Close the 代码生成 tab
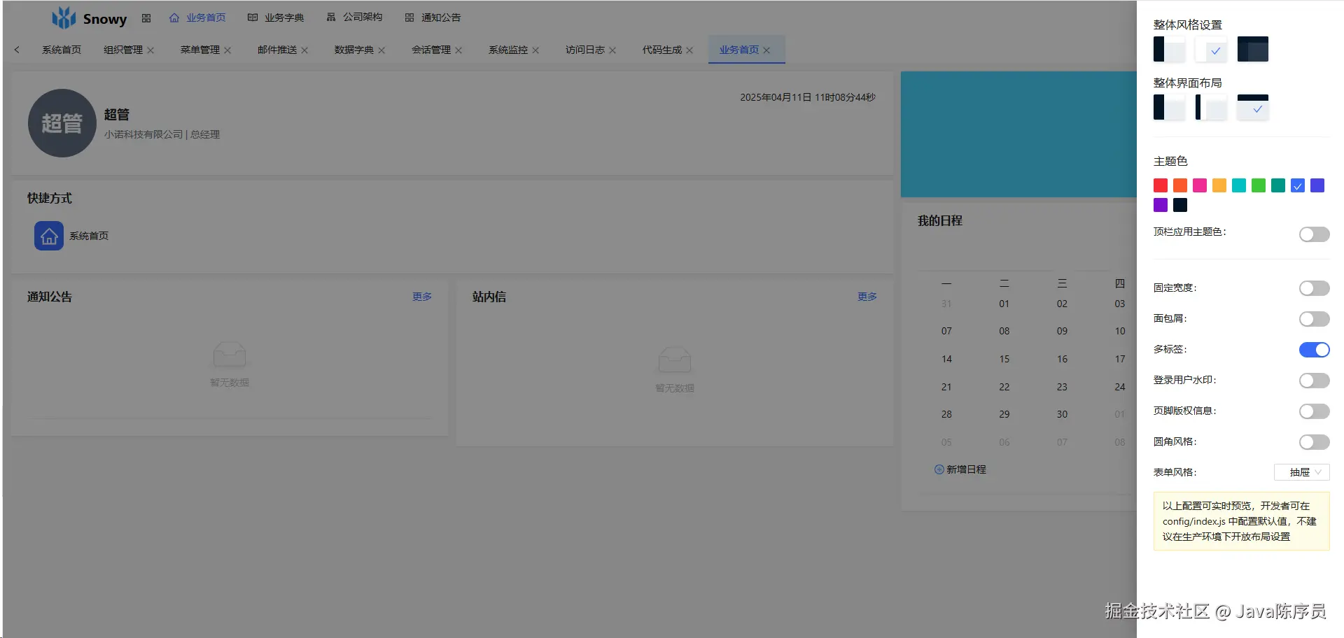This screenshot has height=638, width=1344. pos(689,50)
